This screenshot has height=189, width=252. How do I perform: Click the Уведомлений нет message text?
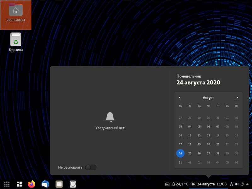(110, 128)
